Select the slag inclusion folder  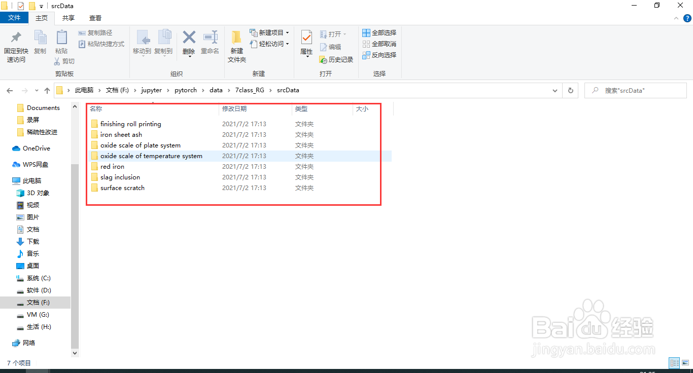(120, 177)
